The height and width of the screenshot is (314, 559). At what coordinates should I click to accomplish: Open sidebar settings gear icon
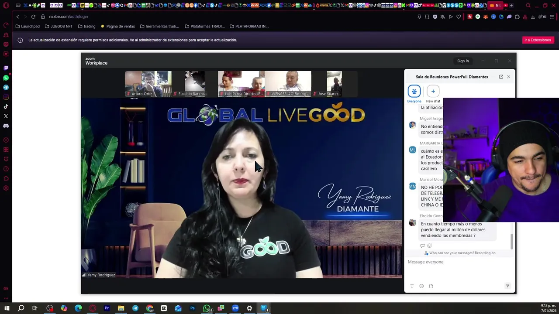pyautogui.click(x=6, y=188)
